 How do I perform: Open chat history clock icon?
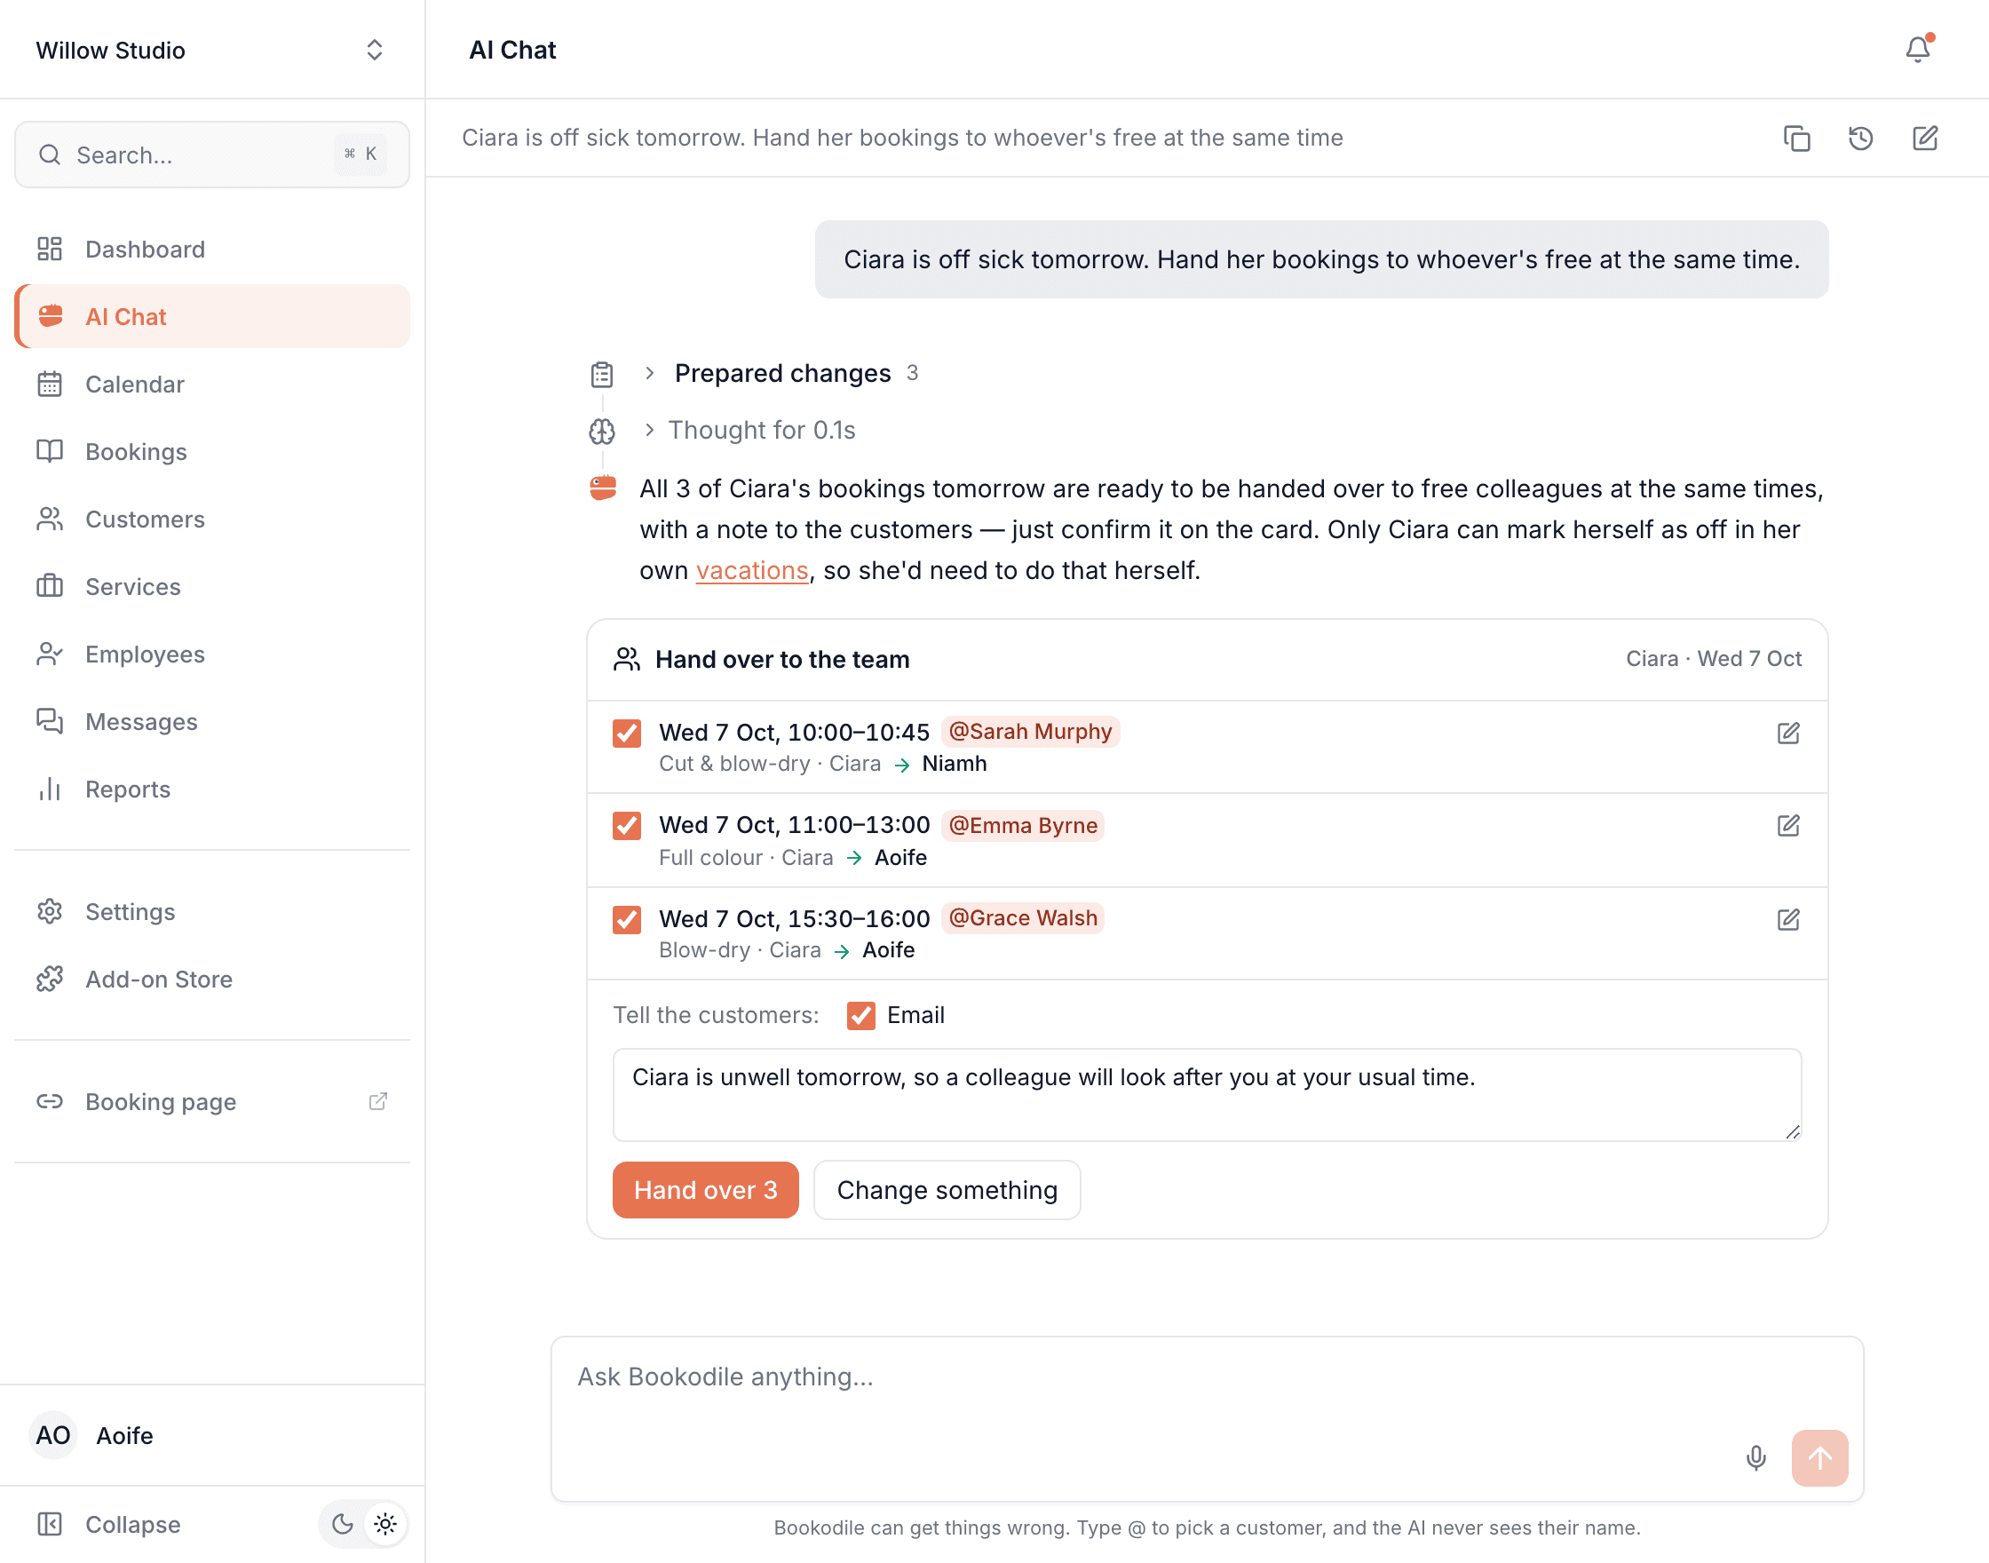[1861, 139]
